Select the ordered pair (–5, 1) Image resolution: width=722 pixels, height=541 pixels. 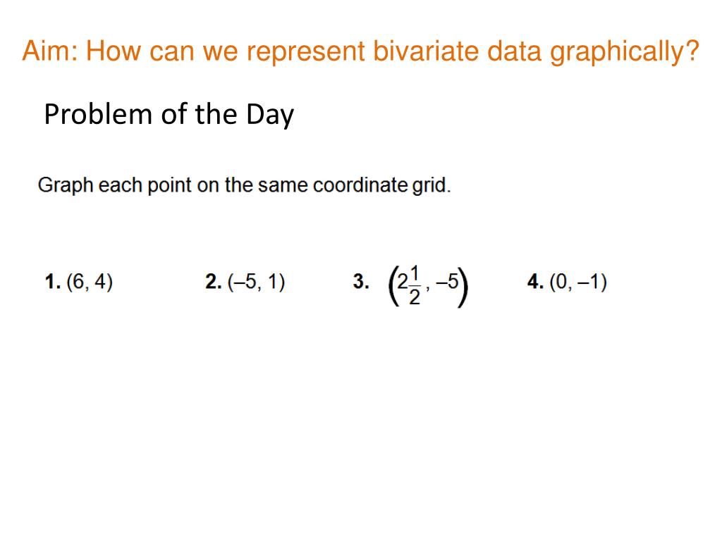[256, 282]
